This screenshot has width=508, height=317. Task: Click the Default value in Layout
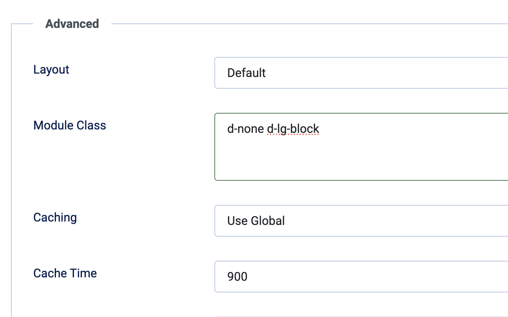coord(246,73)
